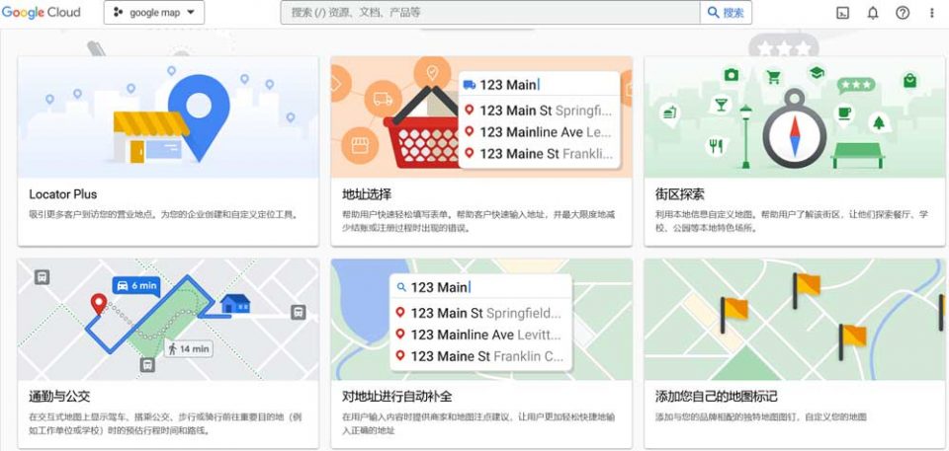Click the 街区探索 description text
Viewport: 949px width, 451px height.
792,222
